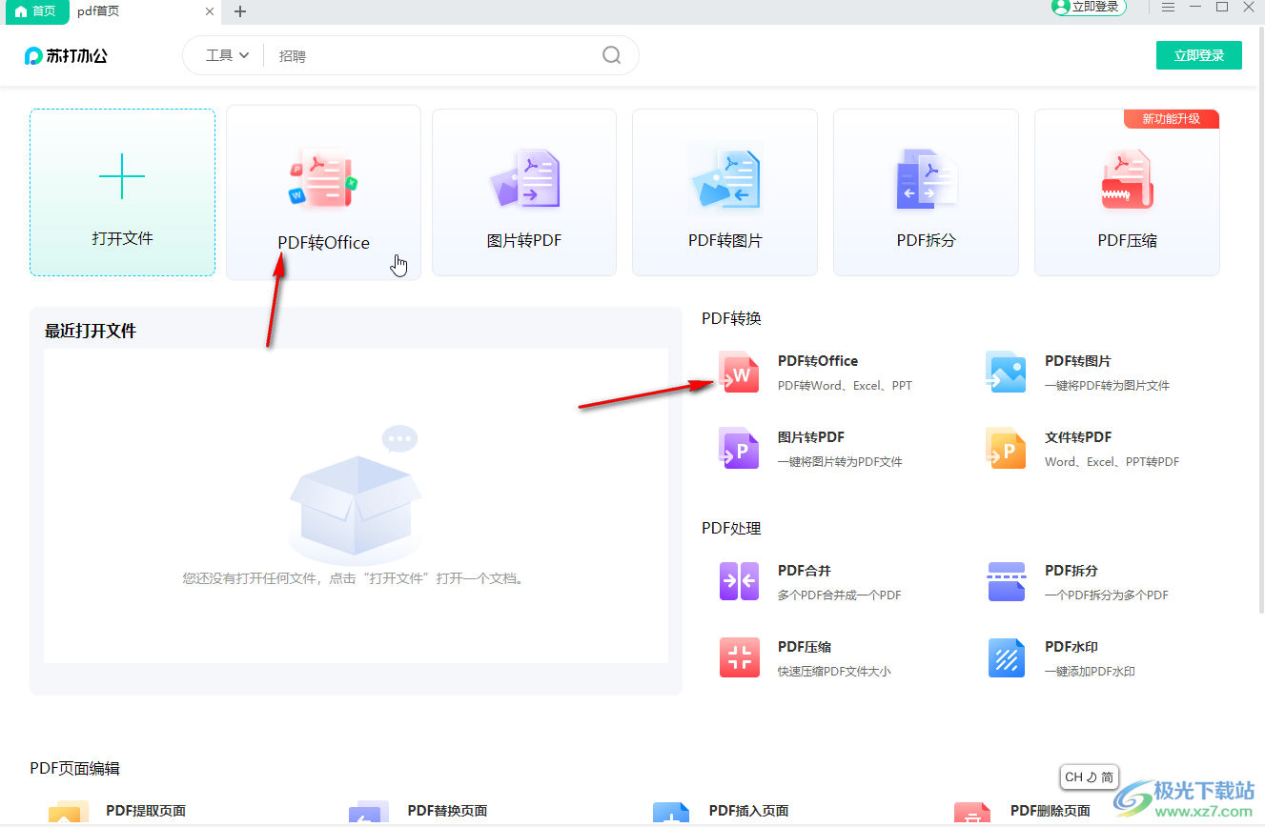Click the PDF转换 section heading
Viewport: 1265px width, 827px height.
coord(731,319)
